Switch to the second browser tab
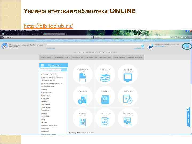Viewport: 192px width, 144px height. [33, 34]
